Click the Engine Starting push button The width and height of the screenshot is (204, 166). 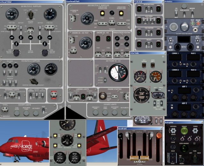tap(103, 96)
